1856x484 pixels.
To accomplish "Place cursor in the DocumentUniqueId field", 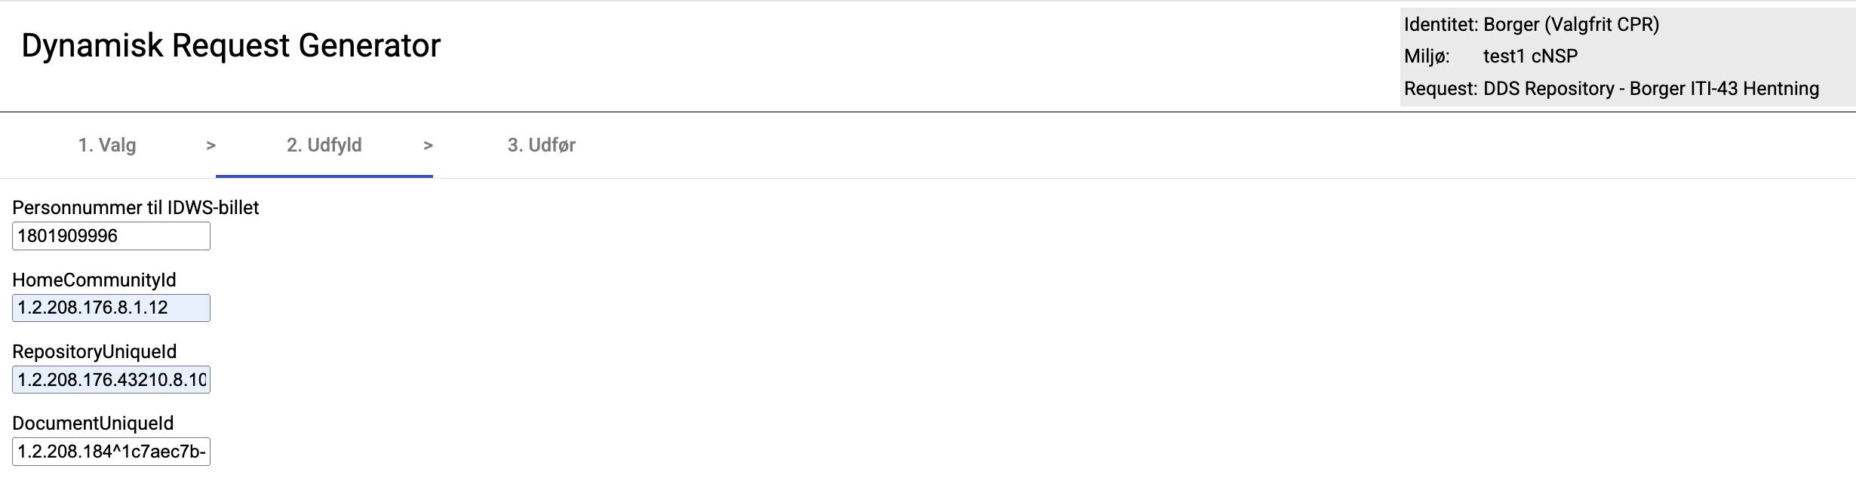I will 111,452.
